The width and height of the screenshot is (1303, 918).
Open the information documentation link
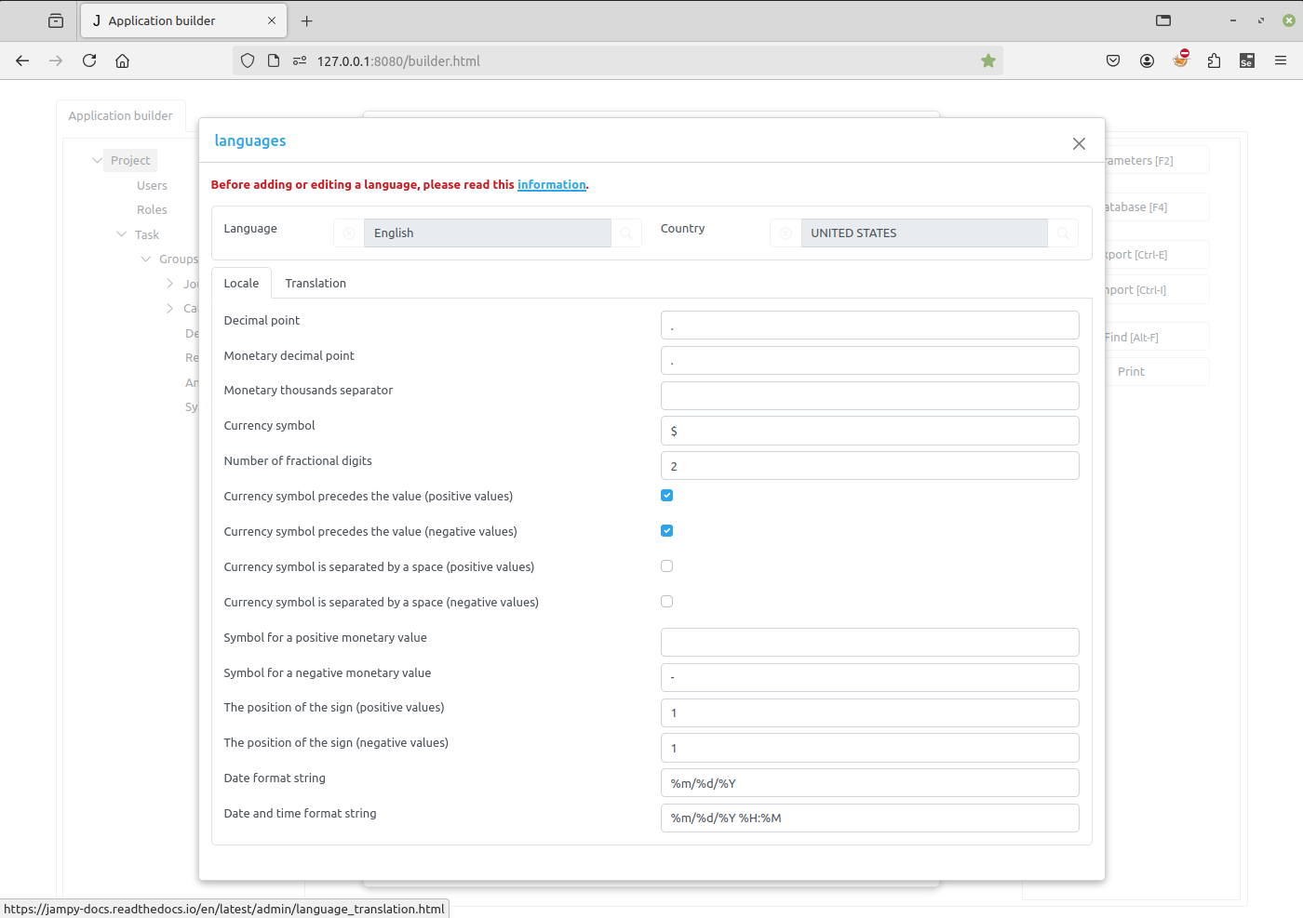(551, 185)
